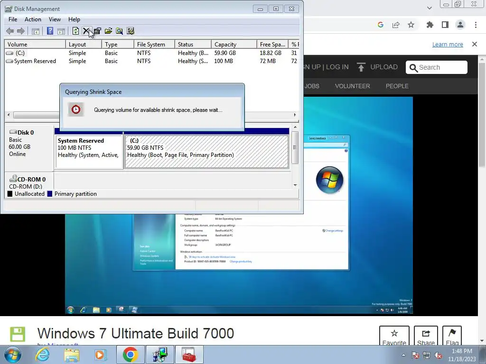Open the VOLUNTEER nav tab
The width and height of the screenshot is (486, 364).
[x=353, y=86]
